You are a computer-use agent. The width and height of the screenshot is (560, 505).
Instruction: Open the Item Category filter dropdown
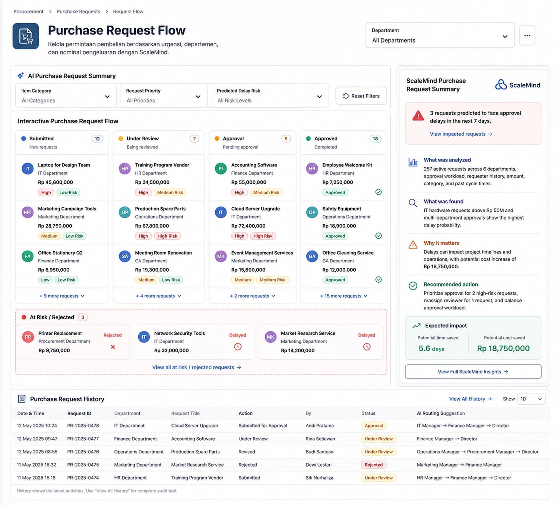pos(66,95)
